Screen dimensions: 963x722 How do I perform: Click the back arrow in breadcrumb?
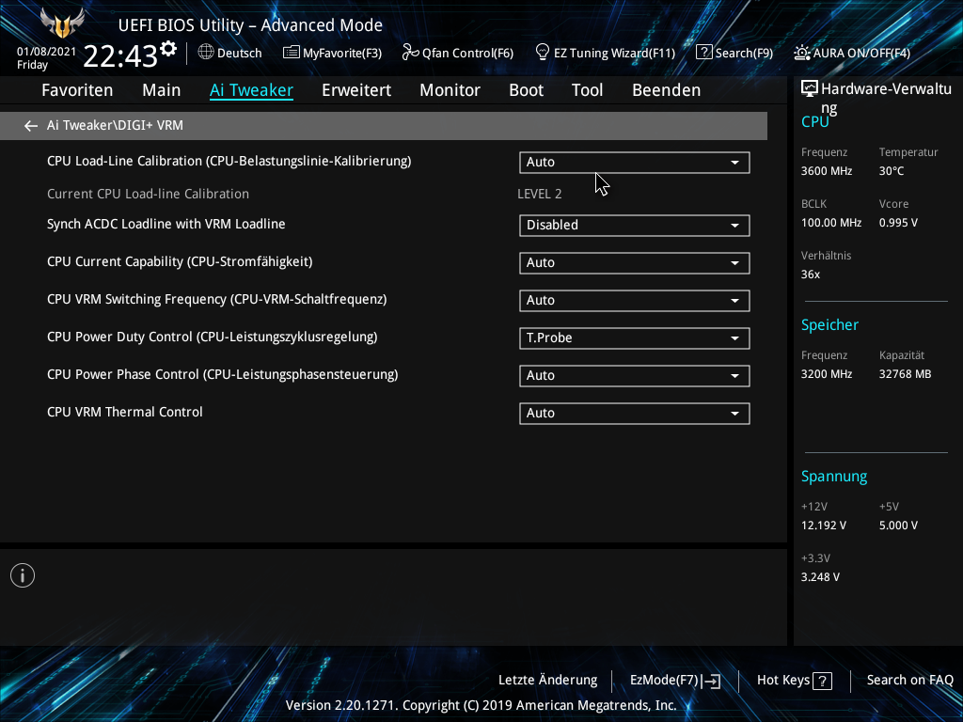pyautogui.click(x=31, y=126)
